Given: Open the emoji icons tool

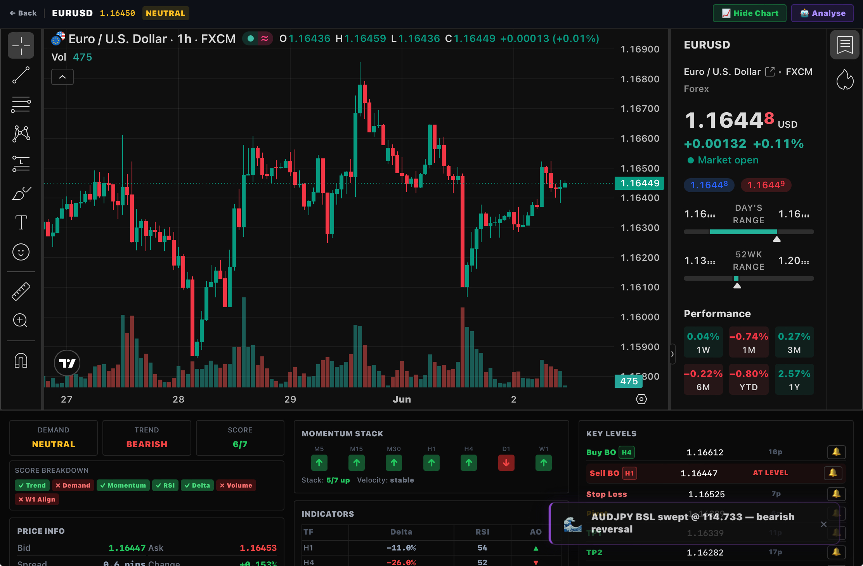Looking at the screenshot, I should tap(21, 252).
